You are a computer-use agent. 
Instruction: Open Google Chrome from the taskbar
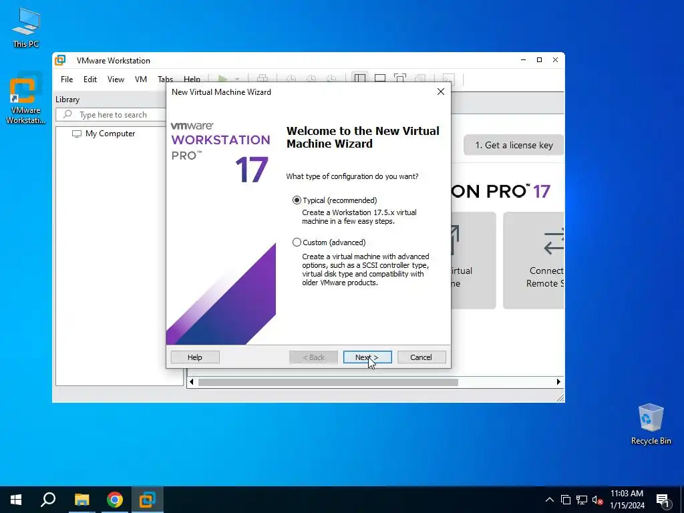click(115, 500)
